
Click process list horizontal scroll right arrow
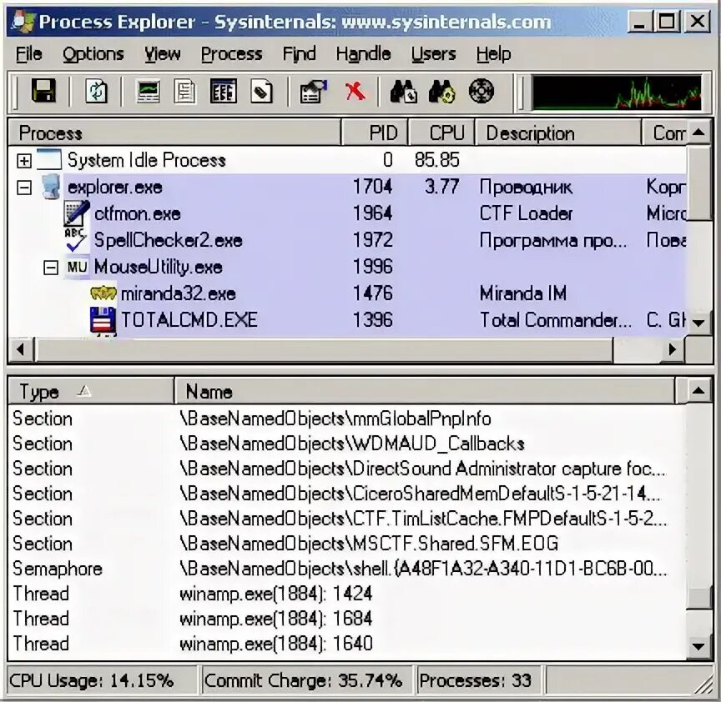click(x=673, y=349)
